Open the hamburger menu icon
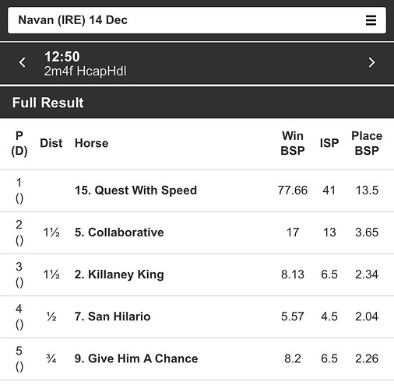Viewport: 394px width, 388px height. click(x=371, y=20)
